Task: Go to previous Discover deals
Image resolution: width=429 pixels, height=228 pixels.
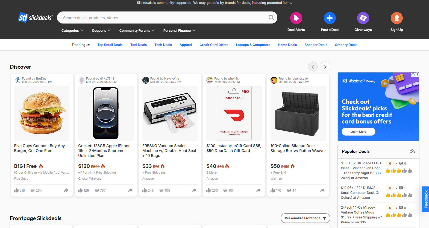Action: coord(313,67)
